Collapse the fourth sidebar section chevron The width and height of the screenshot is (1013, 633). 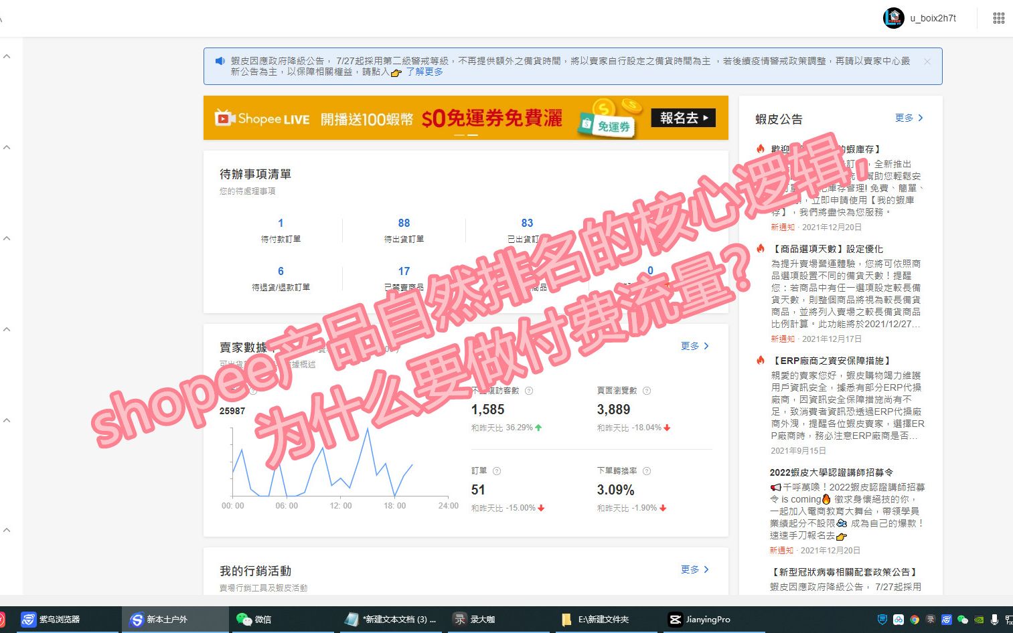pyautogui.click(x=7, y=329)
